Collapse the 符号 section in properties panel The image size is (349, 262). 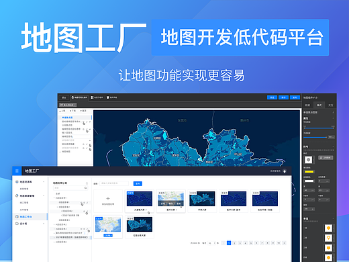(x=333, y=146)
